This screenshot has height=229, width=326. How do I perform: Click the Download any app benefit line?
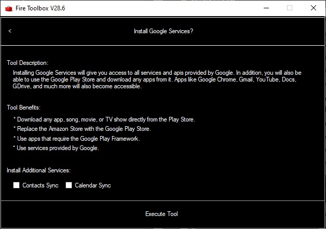pyautogui.click(x=104, y=119)
